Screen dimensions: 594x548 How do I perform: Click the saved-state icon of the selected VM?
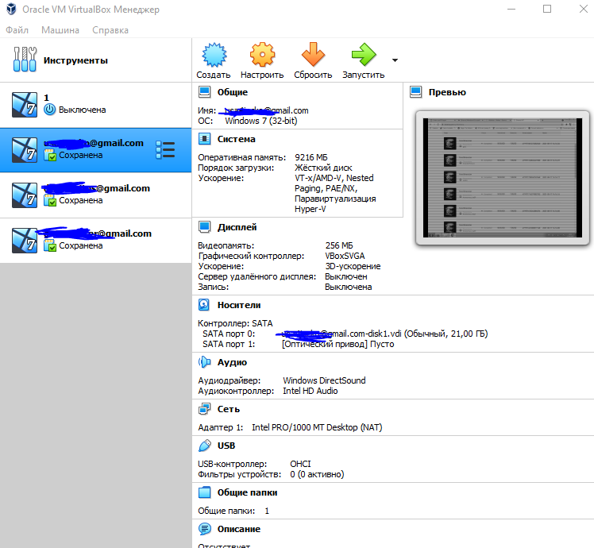pyautogui.click(x=50, y=155)
